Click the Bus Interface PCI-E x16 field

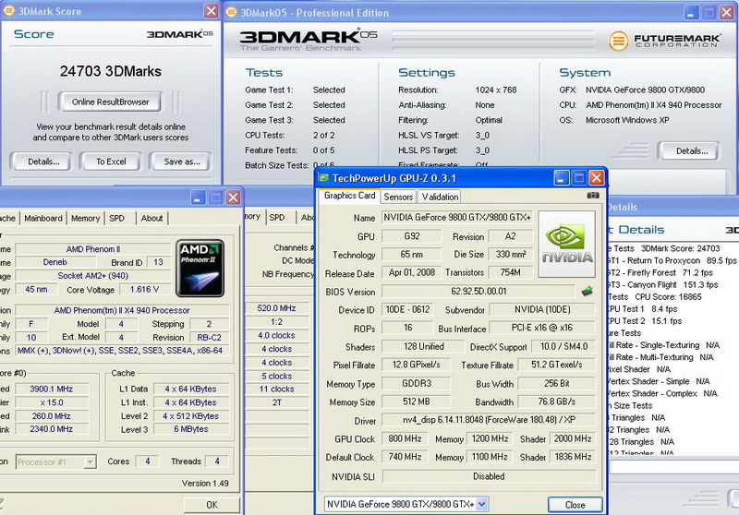(x=542, y=328)
